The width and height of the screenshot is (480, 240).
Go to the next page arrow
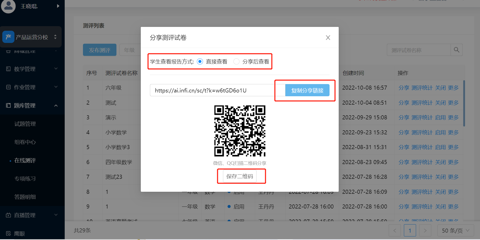click(x=425, y=230)
